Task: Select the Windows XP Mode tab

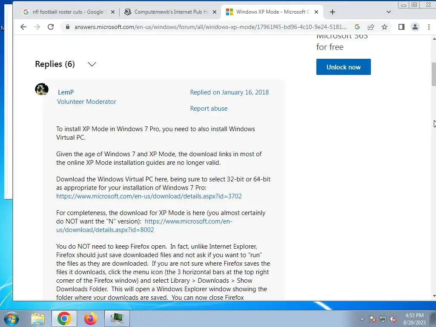Action: click(272, 12)
